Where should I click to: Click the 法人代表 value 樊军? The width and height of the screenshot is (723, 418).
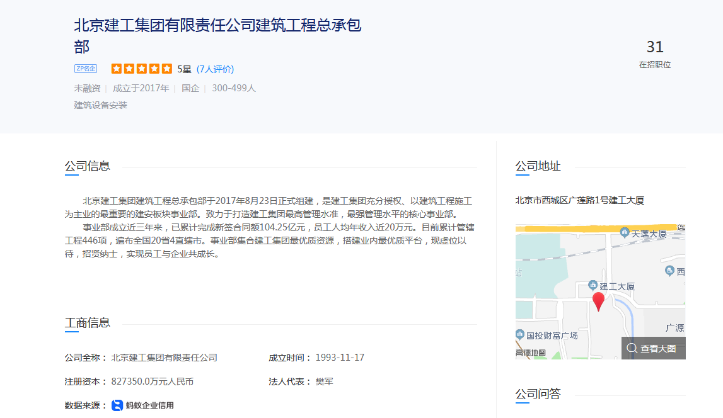pos(324,381)
